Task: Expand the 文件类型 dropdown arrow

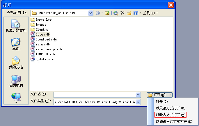Action: [x=138, y=102]
